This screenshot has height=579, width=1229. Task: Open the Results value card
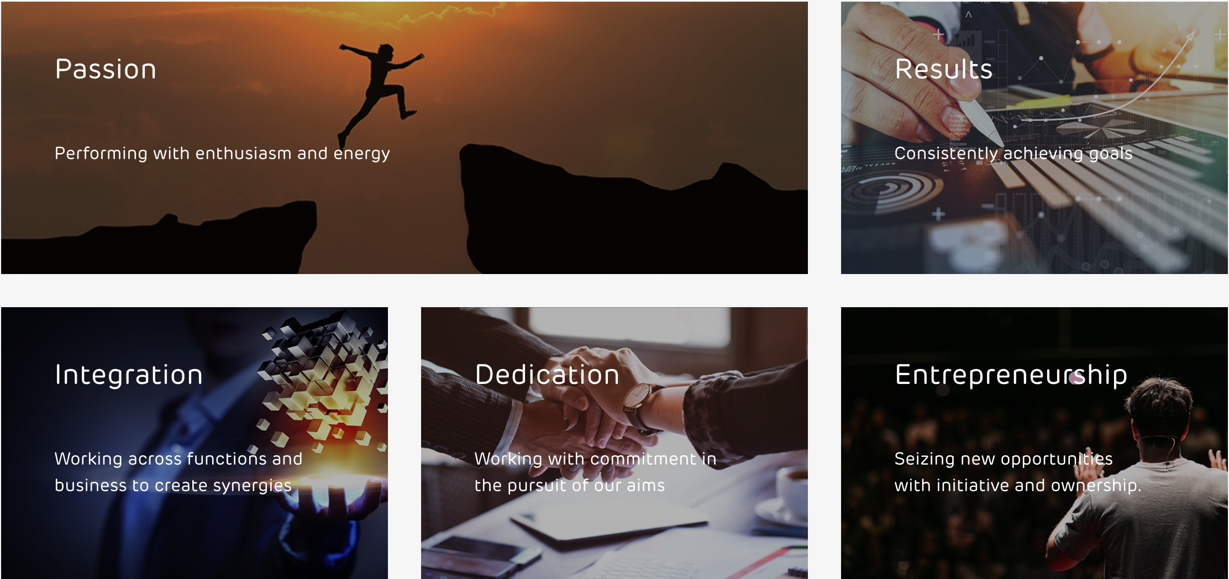pos(1034,138)
